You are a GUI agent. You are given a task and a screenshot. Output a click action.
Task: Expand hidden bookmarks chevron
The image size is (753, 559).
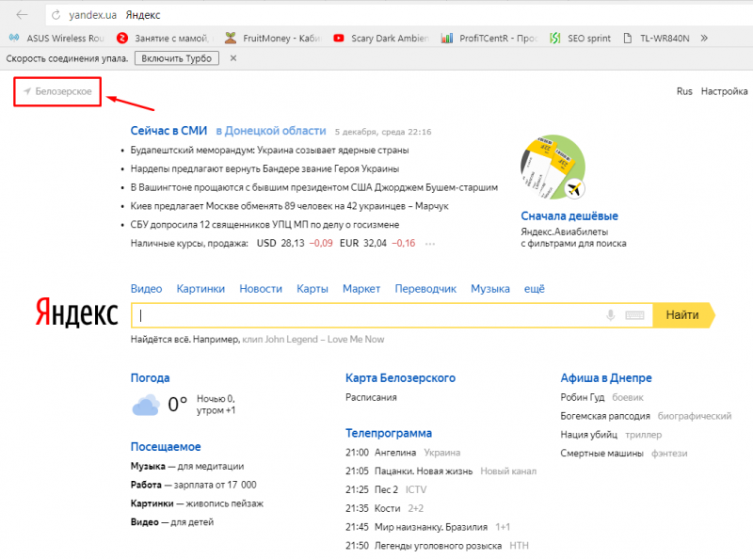[704, 39]
